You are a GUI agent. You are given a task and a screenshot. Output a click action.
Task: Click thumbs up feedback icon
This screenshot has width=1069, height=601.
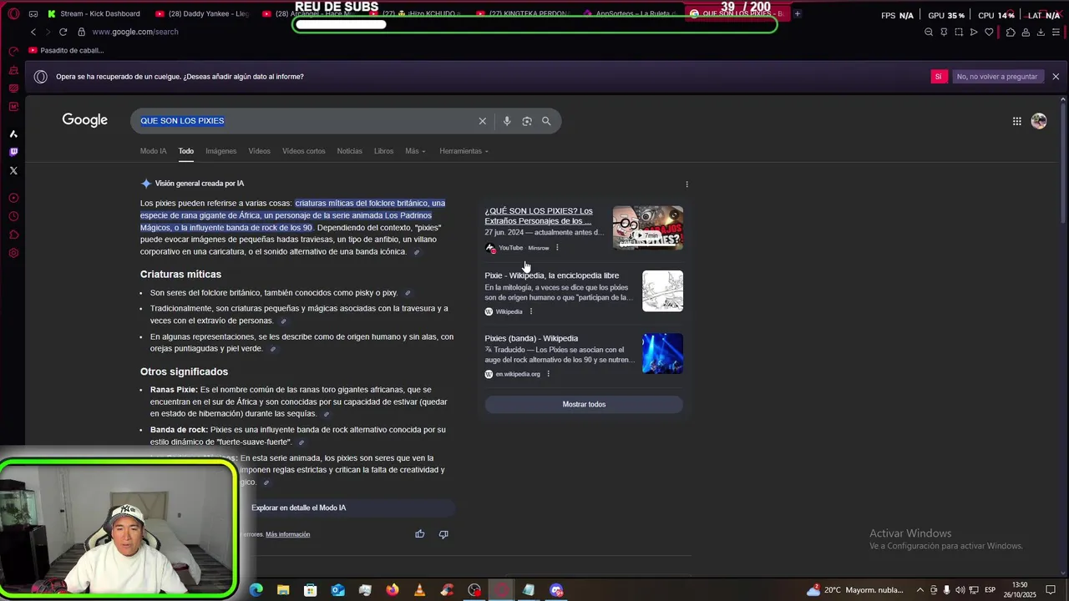(420, 534)
